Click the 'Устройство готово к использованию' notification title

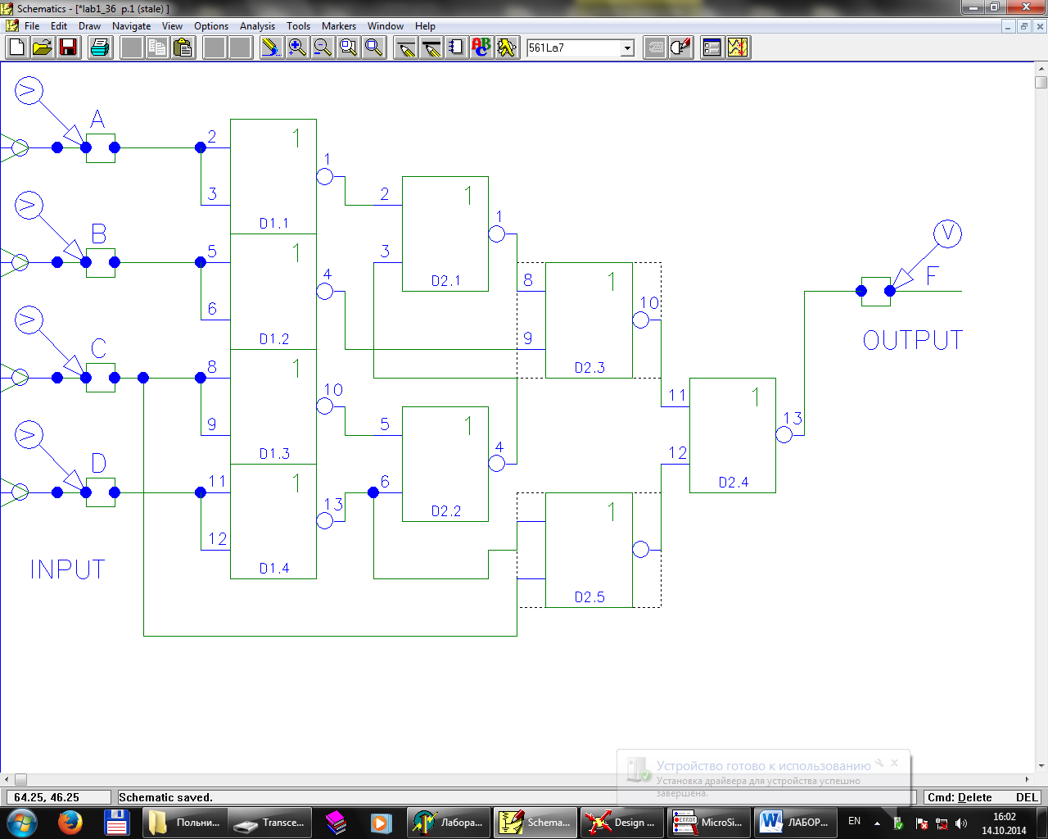763,766
